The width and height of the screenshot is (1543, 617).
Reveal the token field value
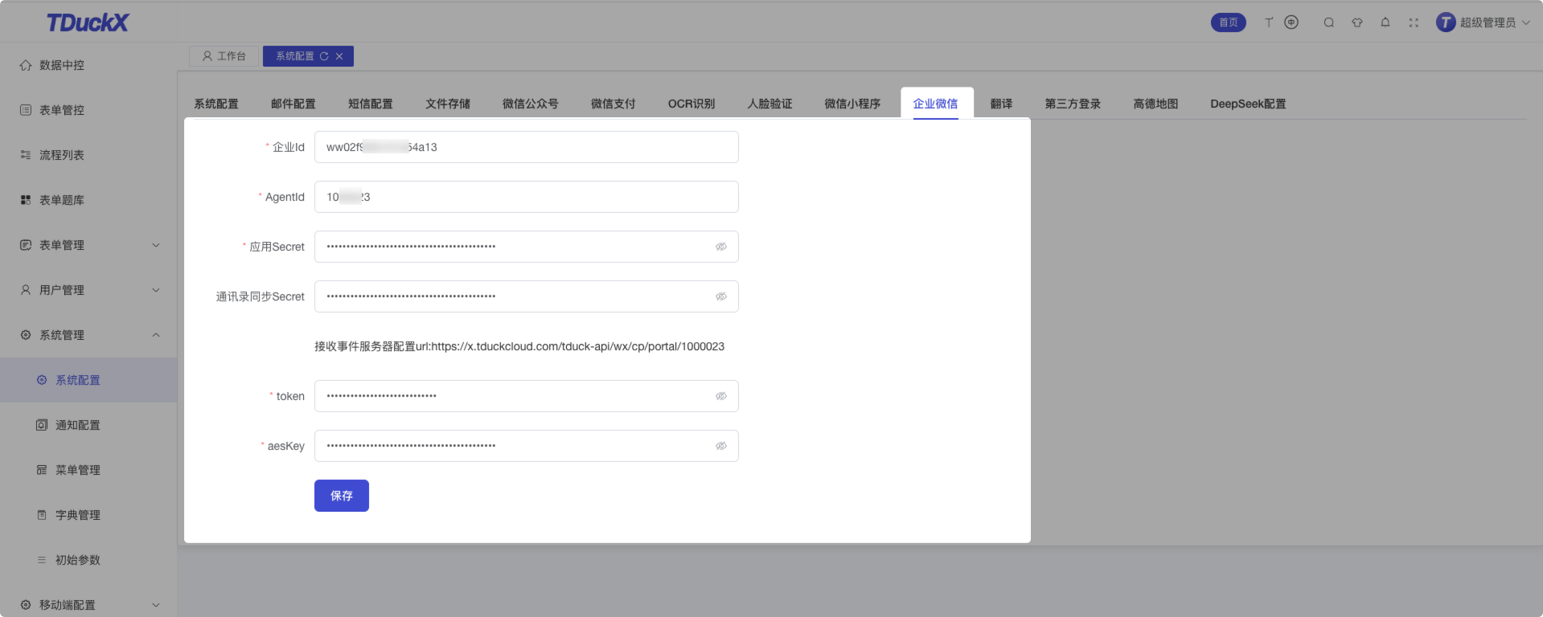click(x=721, y=396)
